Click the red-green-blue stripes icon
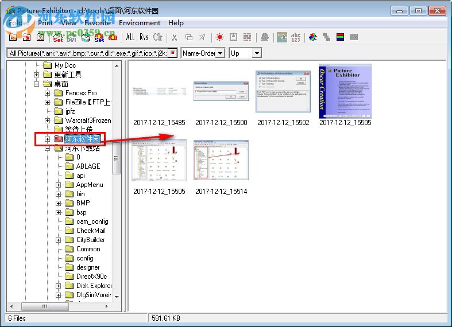The height and width of the screenshot is (327, 452). (340, 37)
